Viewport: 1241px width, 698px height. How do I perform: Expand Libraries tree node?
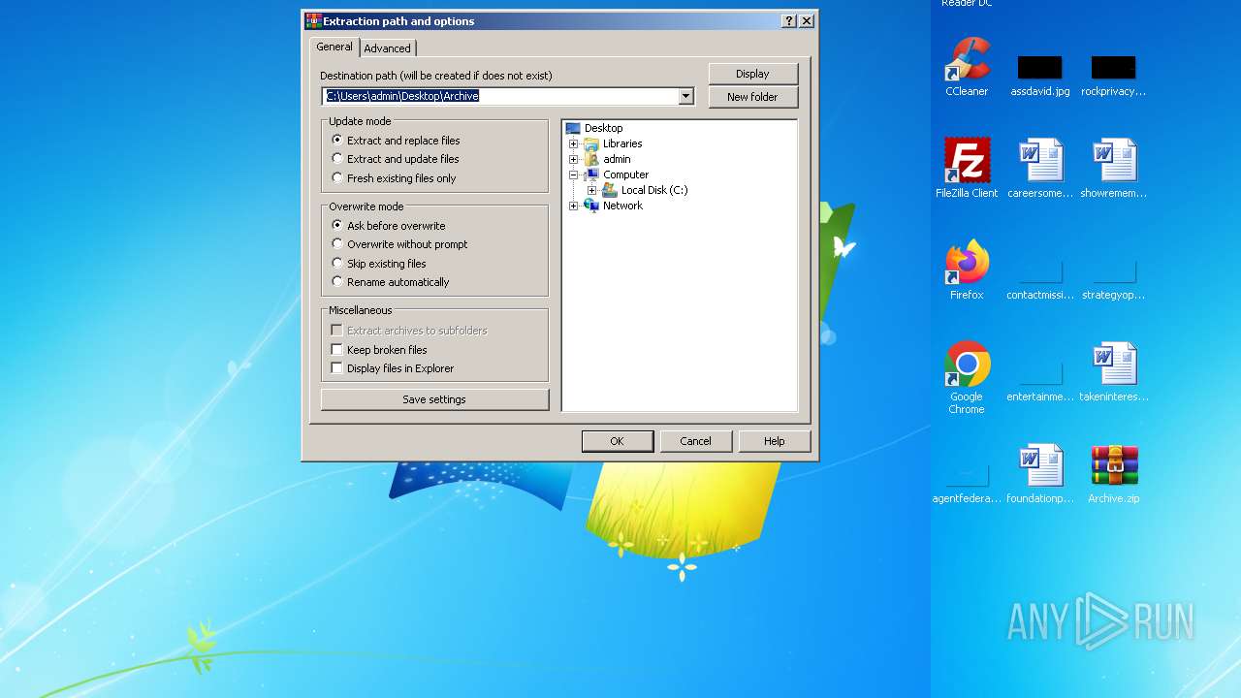[x=573, y=143]
